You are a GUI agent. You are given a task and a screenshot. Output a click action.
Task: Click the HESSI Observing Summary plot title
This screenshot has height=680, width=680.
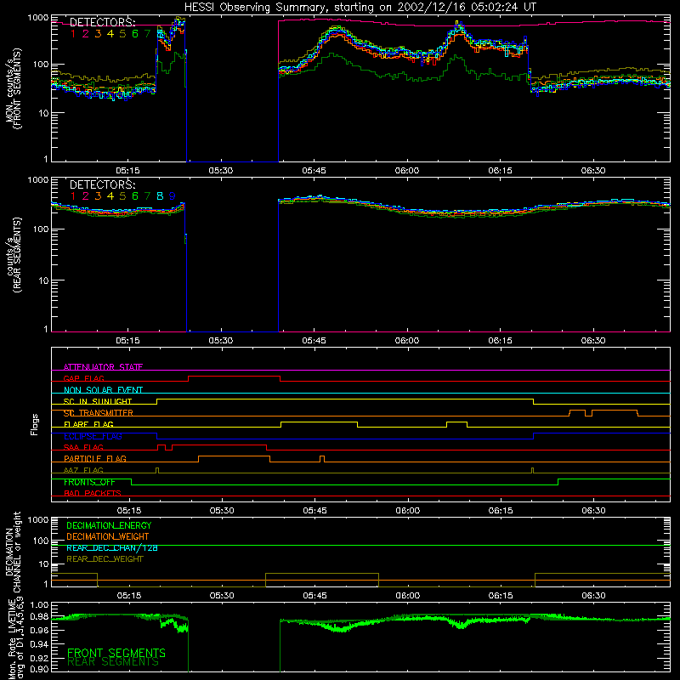coord(360,8)
